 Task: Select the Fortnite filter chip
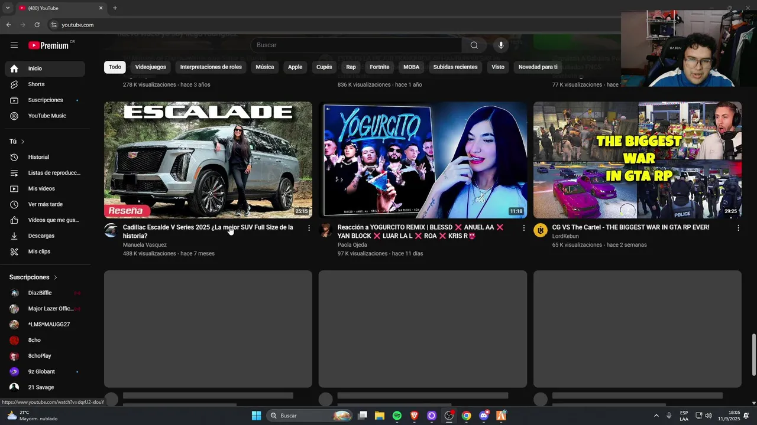pos(380,67)
